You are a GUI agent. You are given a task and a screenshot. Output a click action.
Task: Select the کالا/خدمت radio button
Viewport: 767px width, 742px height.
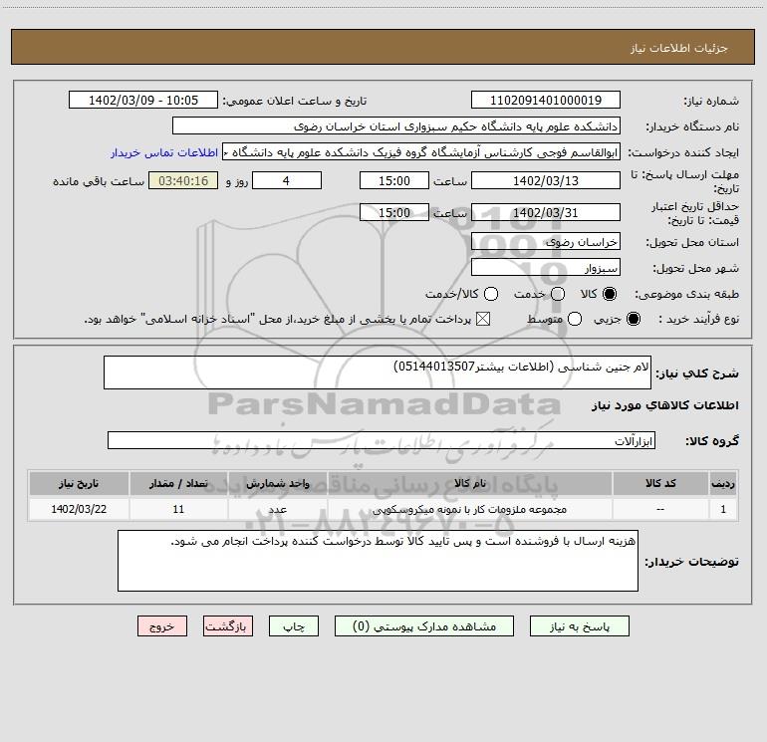(x=491, y=294)
